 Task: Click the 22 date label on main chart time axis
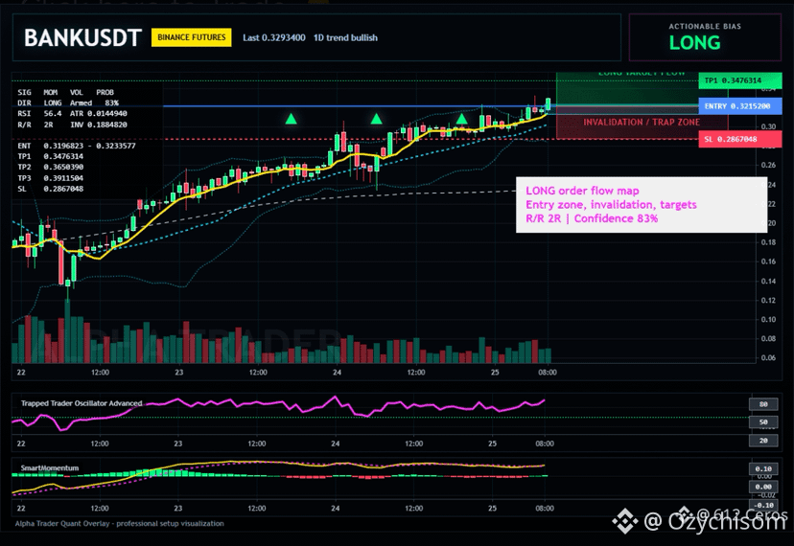coord(21,373)
